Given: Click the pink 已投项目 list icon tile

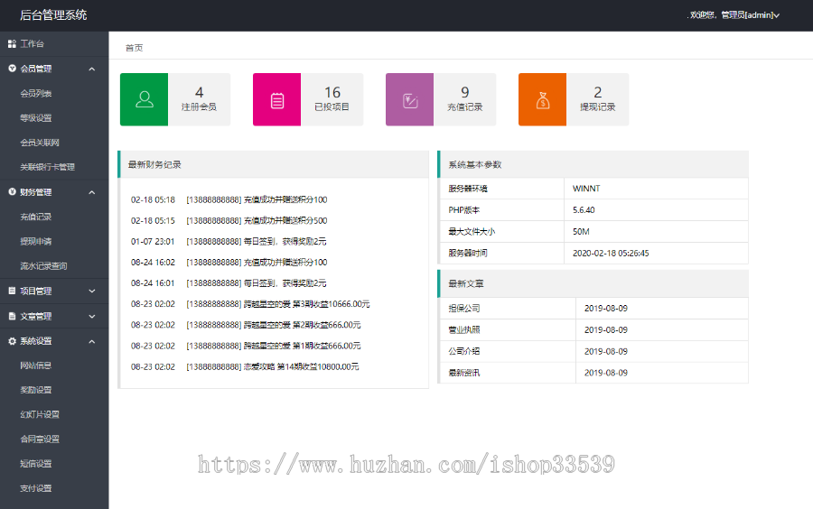Looking at the screenshot, I should tap(277, 99).
